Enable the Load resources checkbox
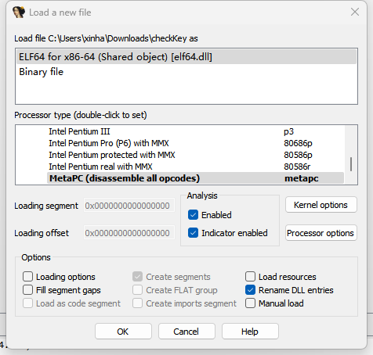Screen dimensions: 373x355 (250, 277)
